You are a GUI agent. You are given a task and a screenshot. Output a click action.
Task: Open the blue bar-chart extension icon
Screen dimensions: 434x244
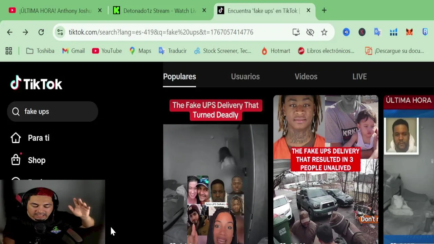point(393,32)
